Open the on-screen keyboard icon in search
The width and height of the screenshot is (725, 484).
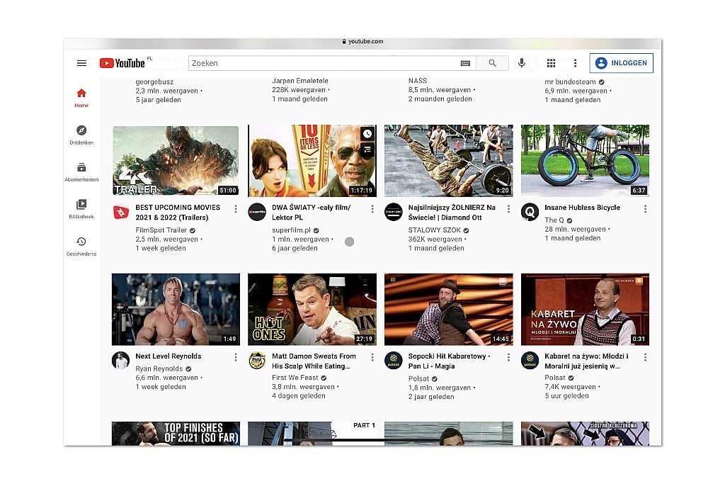(x=465, y=63)
